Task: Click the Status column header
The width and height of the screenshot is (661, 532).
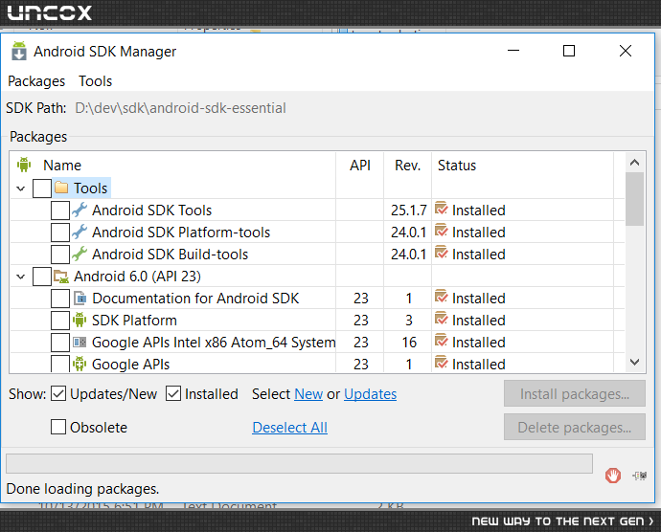Action: point(457,166)
